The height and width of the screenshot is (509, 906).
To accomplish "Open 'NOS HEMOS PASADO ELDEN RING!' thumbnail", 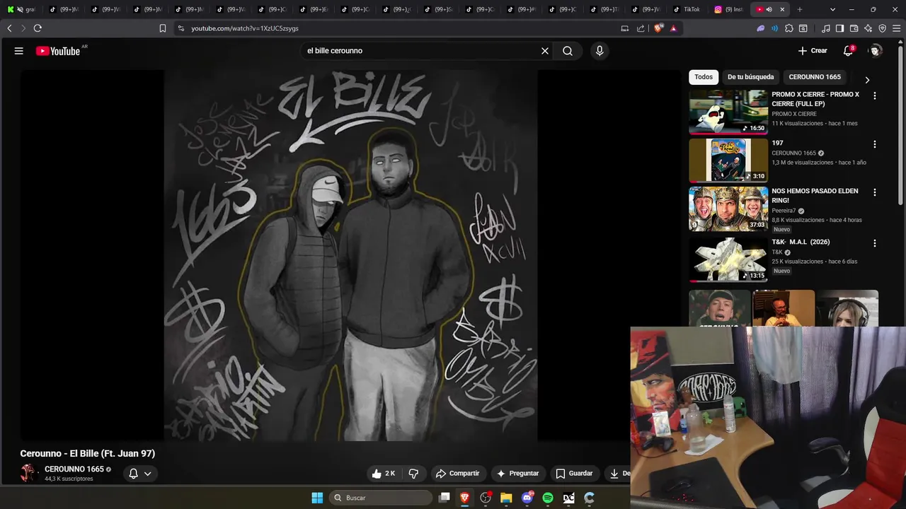I will coord(728,209).
